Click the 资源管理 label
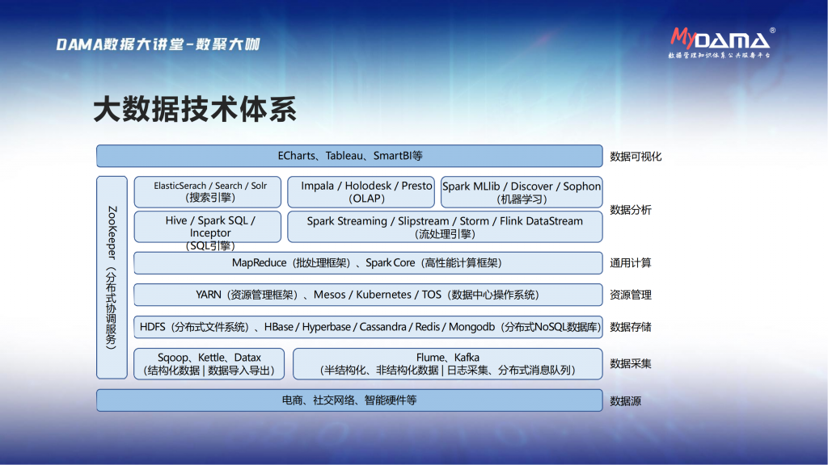Screen dimensions: 828x465 tap(631, 295)
